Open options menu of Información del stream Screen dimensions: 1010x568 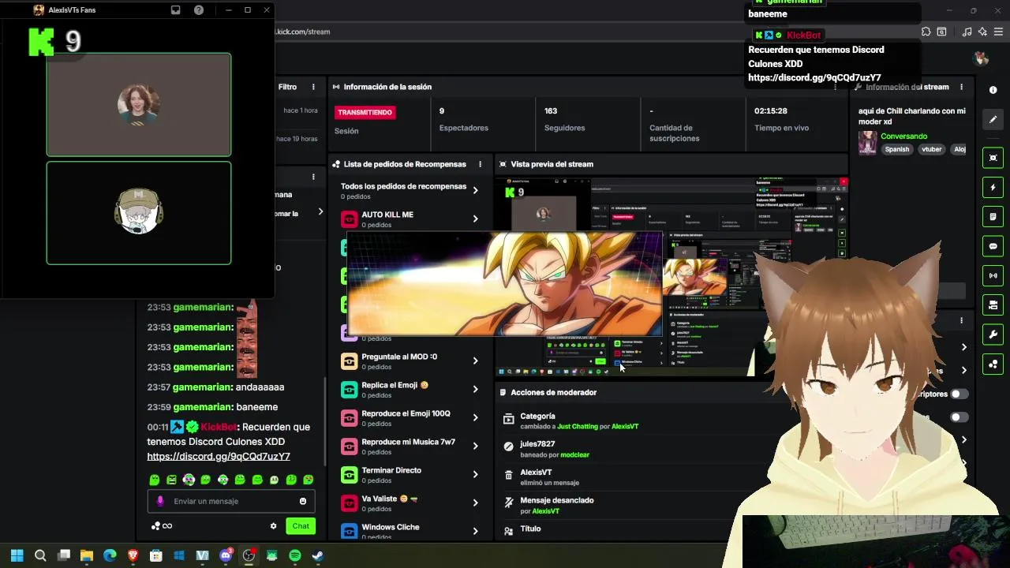pos(961,87)
